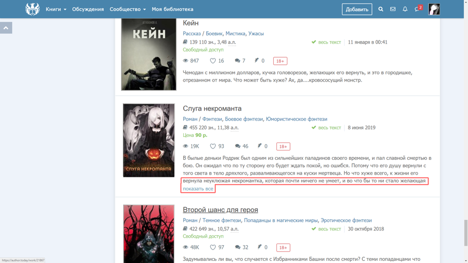Open the mail envelope icon
468x263 pixels.
(x=393, y=9)
